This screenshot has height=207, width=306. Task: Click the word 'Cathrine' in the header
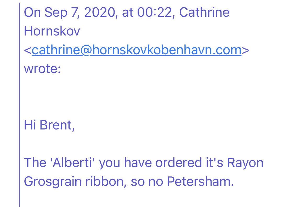pyautogui.click(x=204, y=12)
